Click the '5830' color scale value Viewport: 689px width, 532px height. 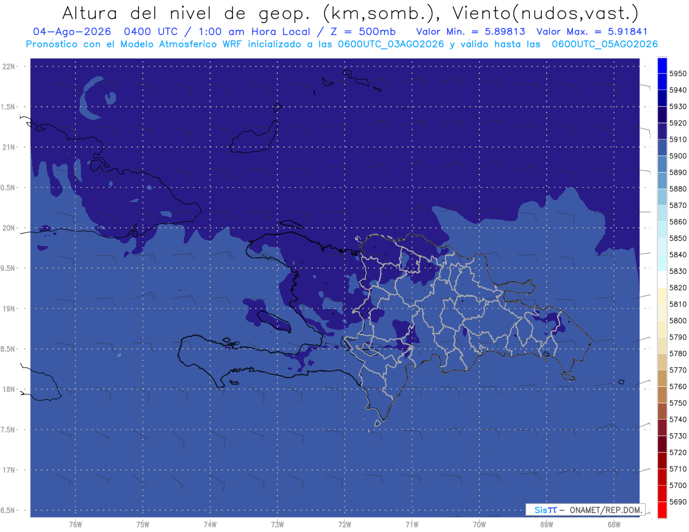pos(678,271)
